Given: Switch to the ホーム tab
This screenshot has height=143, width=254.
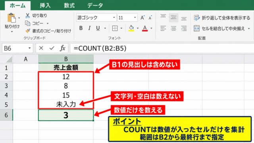Looking at the screenshot, I should [x=17, y=6].
